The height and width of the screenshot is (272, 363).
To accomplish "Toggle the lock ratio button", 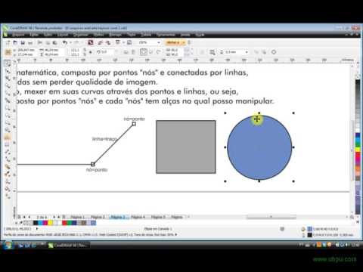I will [90, 52].
